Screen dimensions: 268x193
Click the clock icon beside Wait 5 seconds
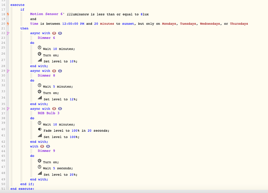[x=40, y=167]
